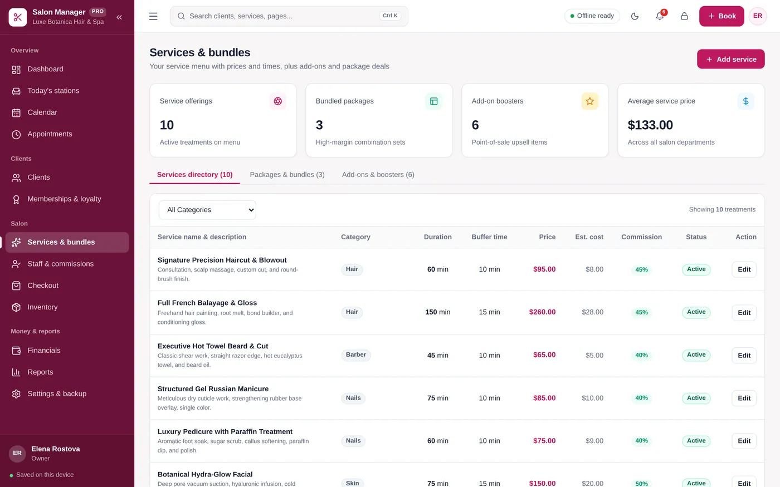The width and height of the screenshot is (780, 487).
Task: Click Commission column header
Action: point(641,237)
